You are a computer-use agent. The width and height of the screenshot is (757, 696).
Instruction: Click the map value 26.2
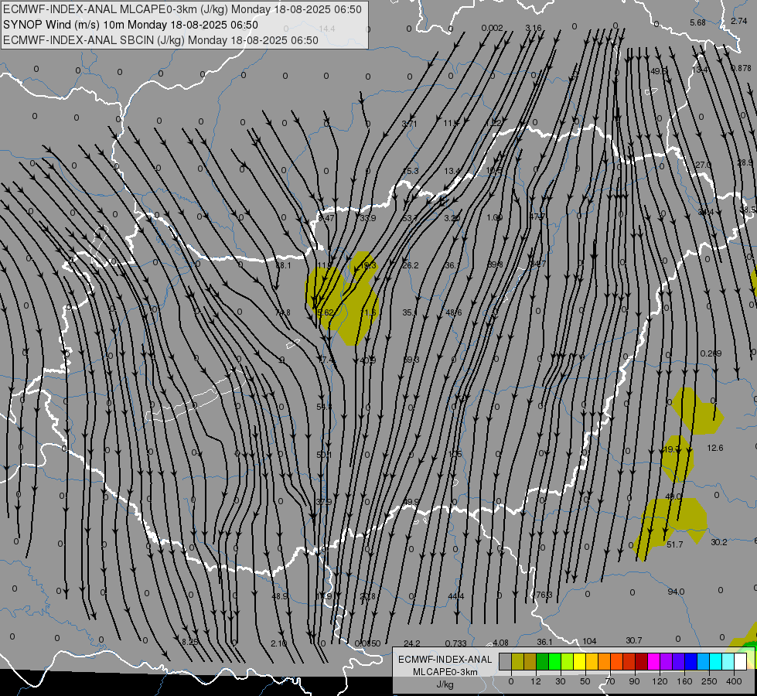click(x=411, y=265)
